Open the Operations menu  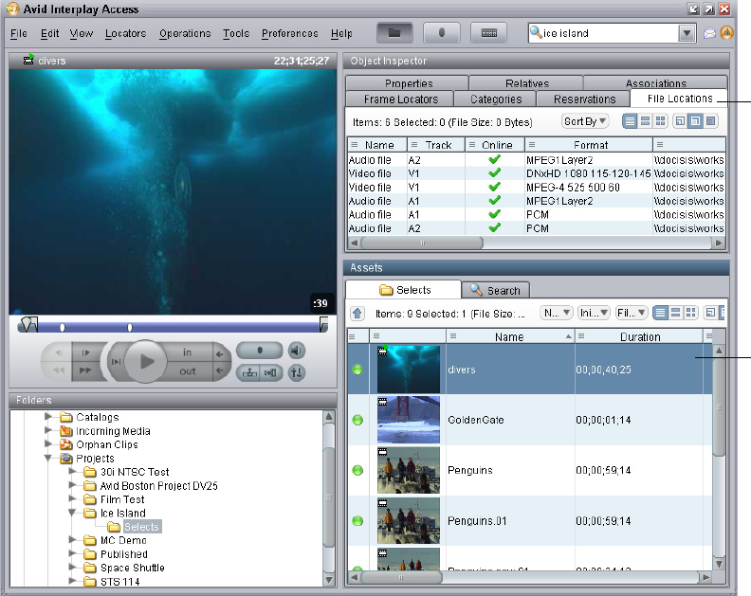185,33
